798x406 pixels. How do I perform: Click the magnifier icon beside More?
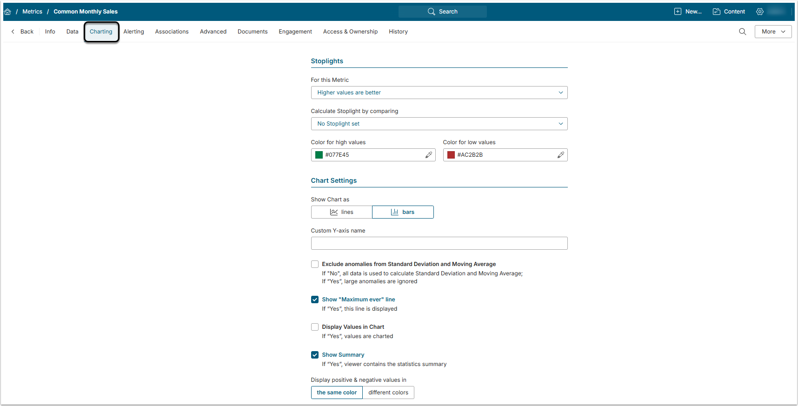(742, 32)
